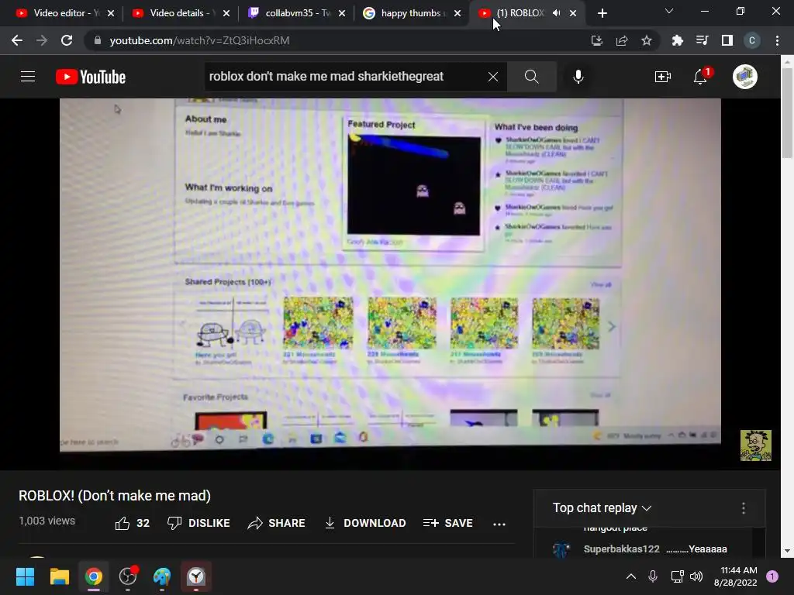This screenshot has height=595, width=794.
Task: Open Chrome three-dot menu
Action: (x=777, y=40)
